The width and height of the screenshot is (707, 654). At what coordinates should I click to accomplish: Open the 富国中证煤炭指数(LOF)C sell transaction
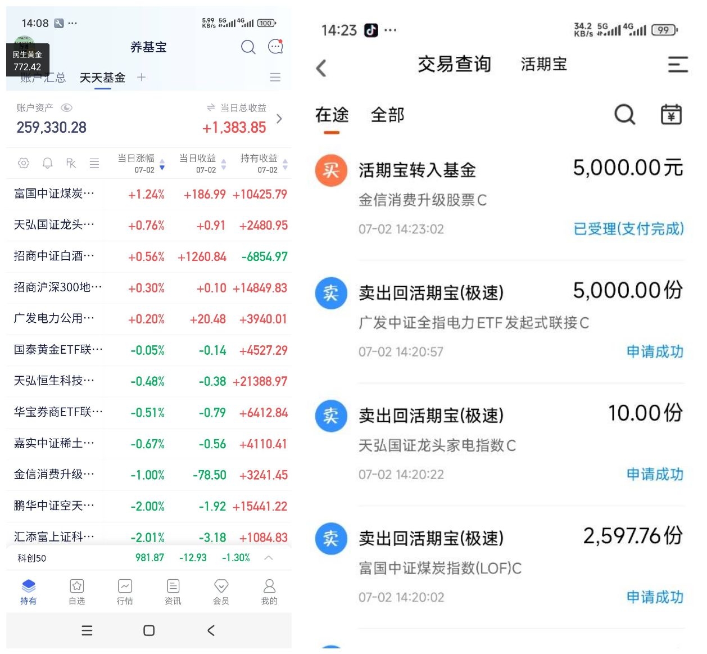pos(499,567)
